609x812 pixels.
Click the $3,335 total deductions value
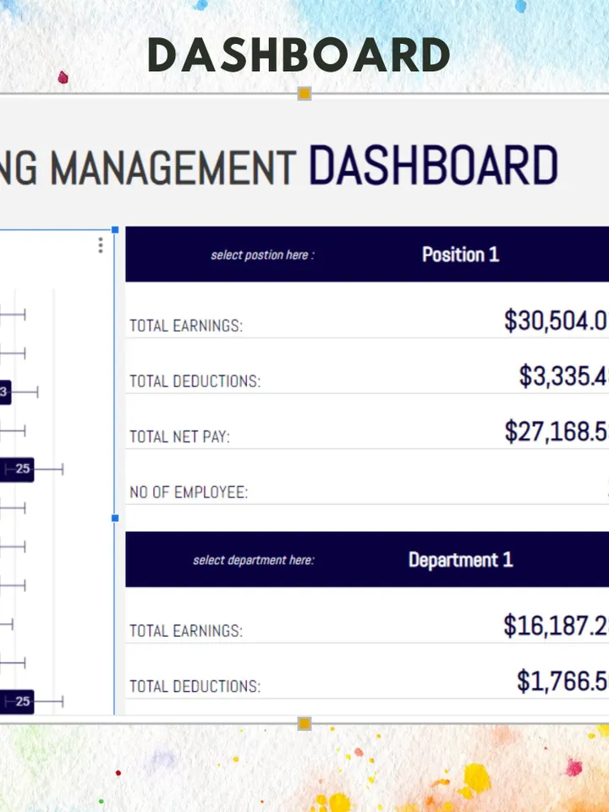pyautogui.click(x=563, y=376)
